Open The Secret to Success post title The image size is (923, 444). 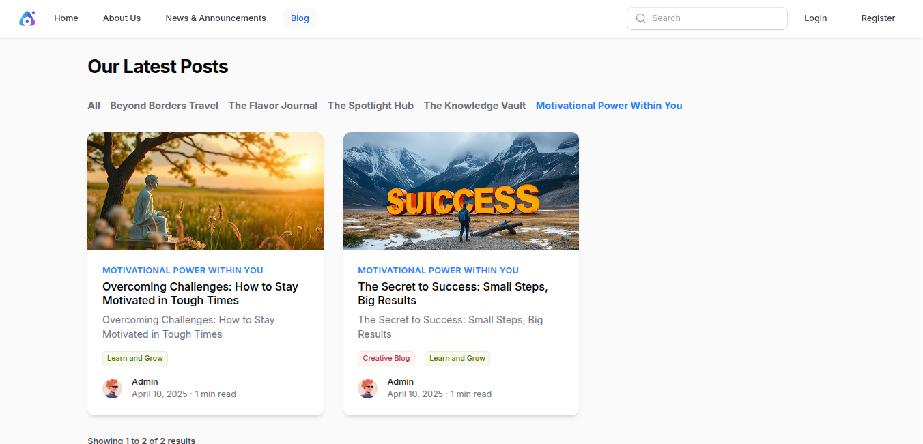click(x=453, y=293)
